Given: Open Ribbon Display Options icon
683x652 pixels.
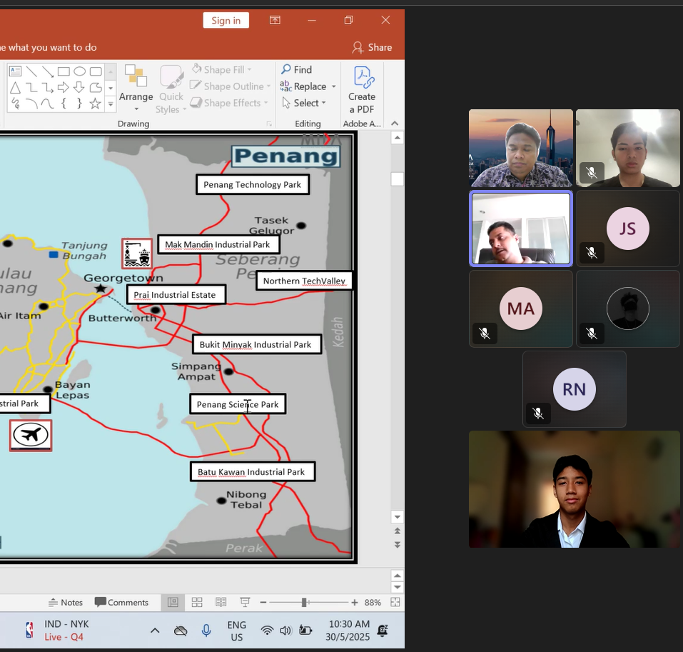Looking at the screenshot, I should click(x=275, y=20).
